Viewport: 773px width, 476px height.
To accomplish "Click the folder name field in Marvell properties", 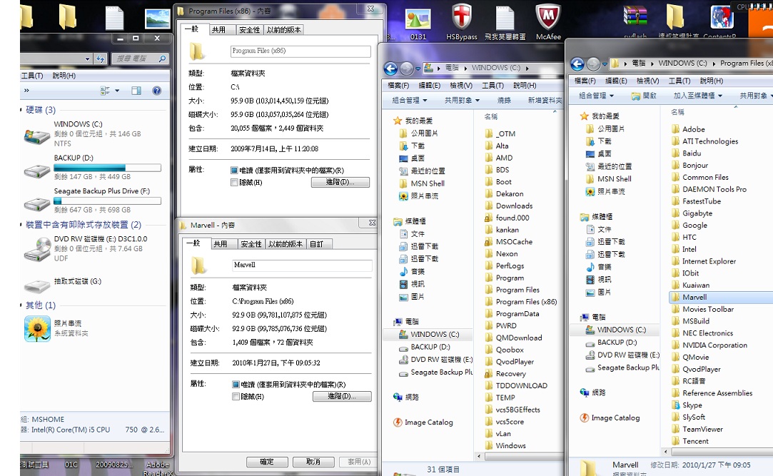I will pyautogui.click(x=302, y=265).
